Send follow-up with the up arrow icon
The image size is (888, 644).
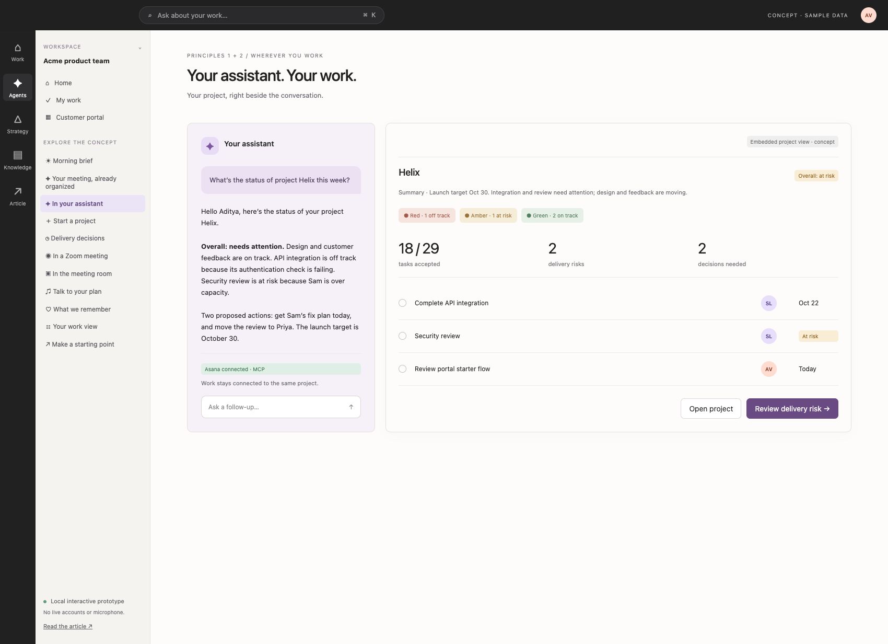[351, 407]
